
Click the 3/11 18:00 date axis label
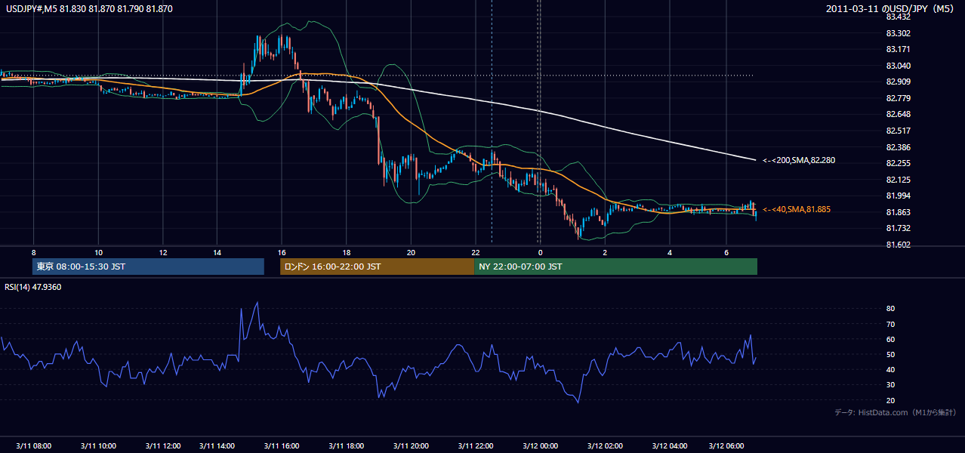[x=347, y=446]
